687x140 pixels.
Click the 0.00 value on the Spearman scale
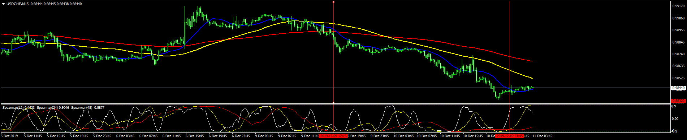pyautogui.click(x=675, y=119)
